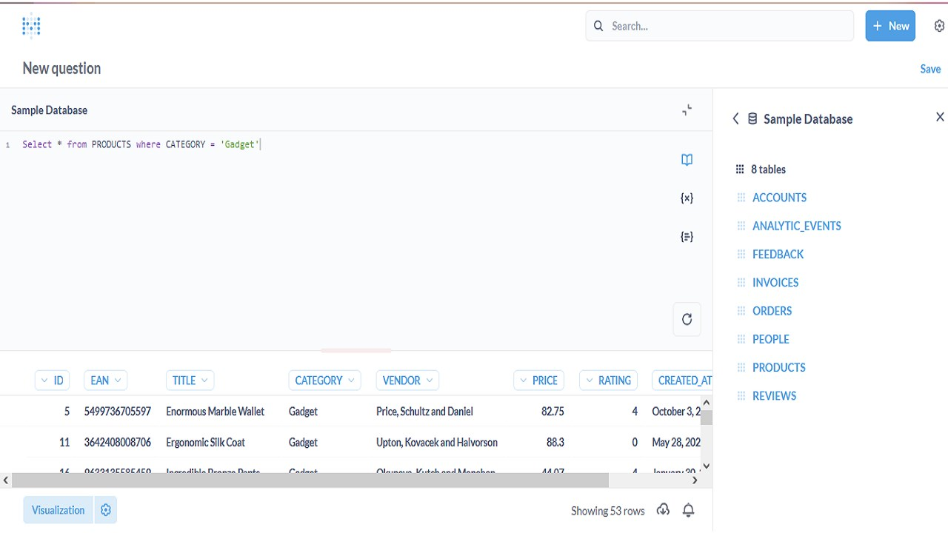
Task: Open visualization settings gear icon
Action: (106, 510)
